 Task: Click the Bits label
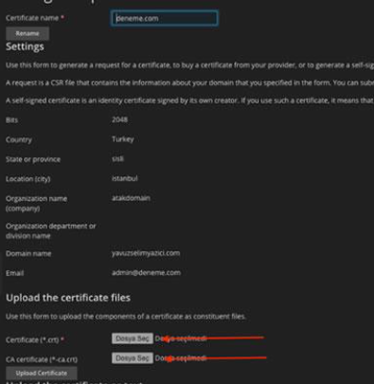11,120
